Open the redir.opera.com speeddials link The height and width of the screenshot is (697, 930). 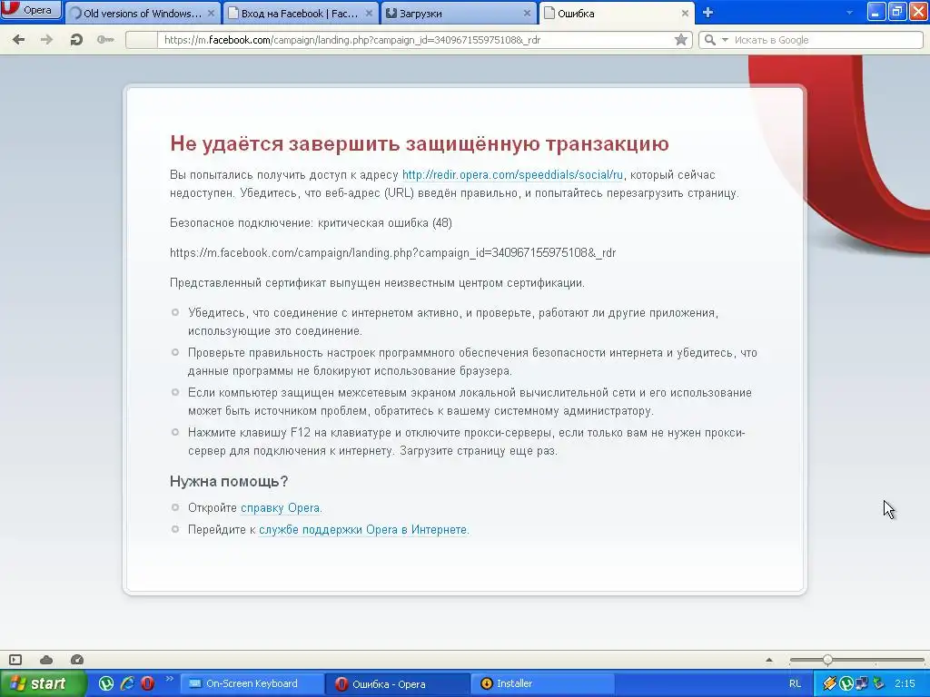tap(512, 175)
